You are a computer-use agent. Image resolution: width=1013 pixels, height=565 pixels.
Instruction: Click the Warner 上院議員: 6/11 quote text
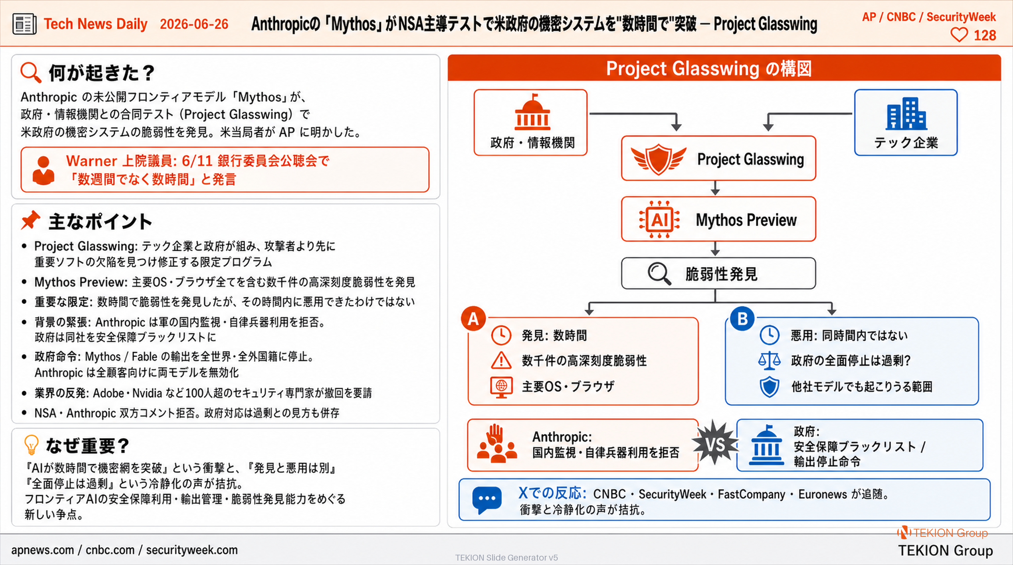tap(197, 170)
